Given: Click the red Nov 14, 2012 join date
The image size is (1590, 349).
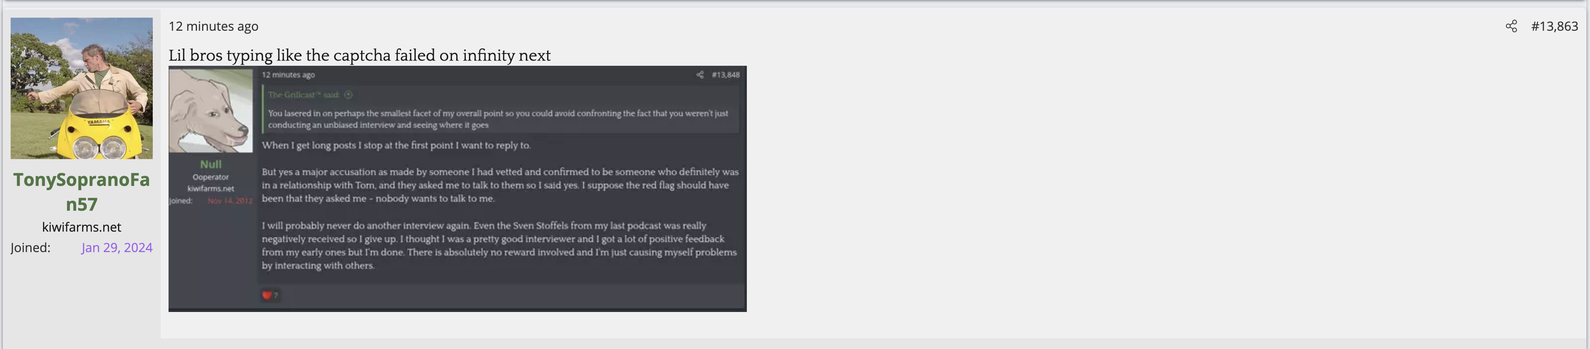Looking at the screenshot, I should pyautogui.click(x=230, y=200).
